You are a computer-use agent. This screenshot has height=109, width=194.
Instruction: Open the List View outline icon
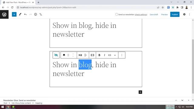tap(41, 15)
